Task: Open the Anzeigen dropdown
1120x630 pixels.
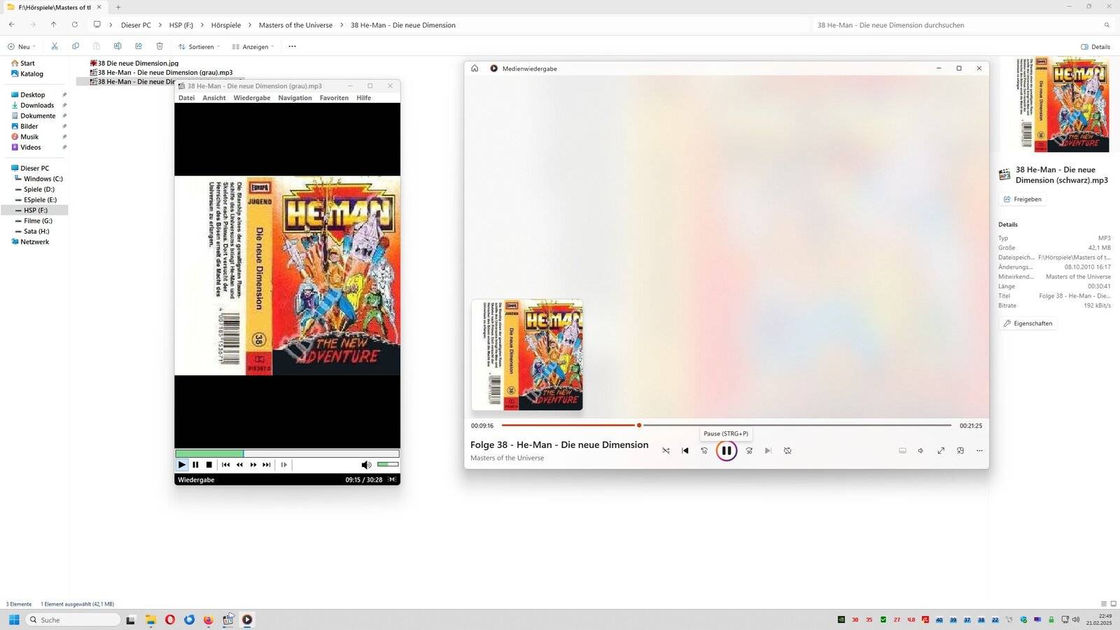Action: coord(253,47)
